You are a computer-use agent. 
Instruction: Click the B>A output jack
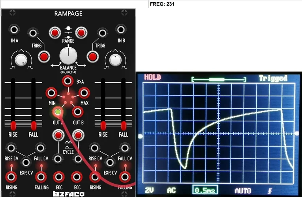pos(68,81)
